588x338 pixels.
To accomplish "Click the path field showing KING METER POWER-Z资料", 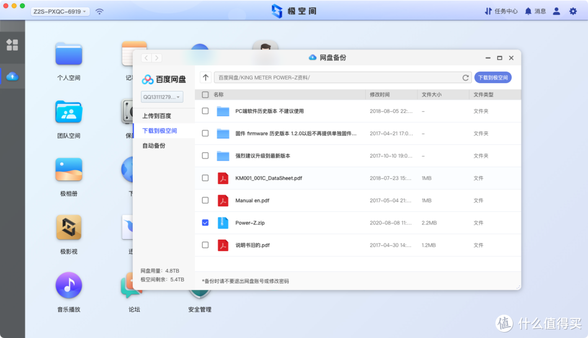I will point(327,77).
